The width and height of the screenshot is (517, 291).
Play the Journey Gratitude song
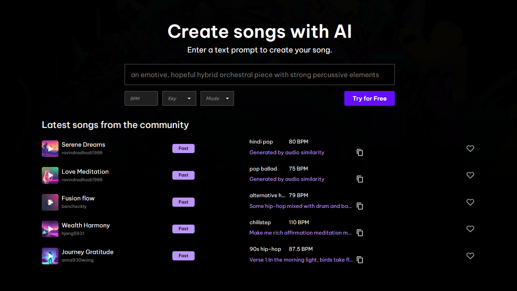coord(50,256)
